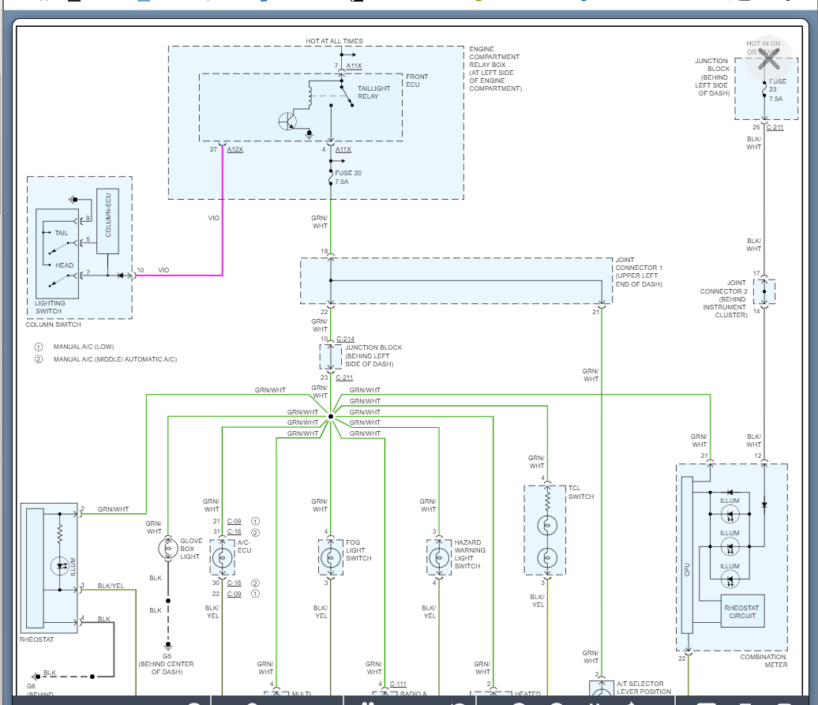Click the Joint Connector 2 box
Viewport: 818px width, 705px height.
pos(764,291)
